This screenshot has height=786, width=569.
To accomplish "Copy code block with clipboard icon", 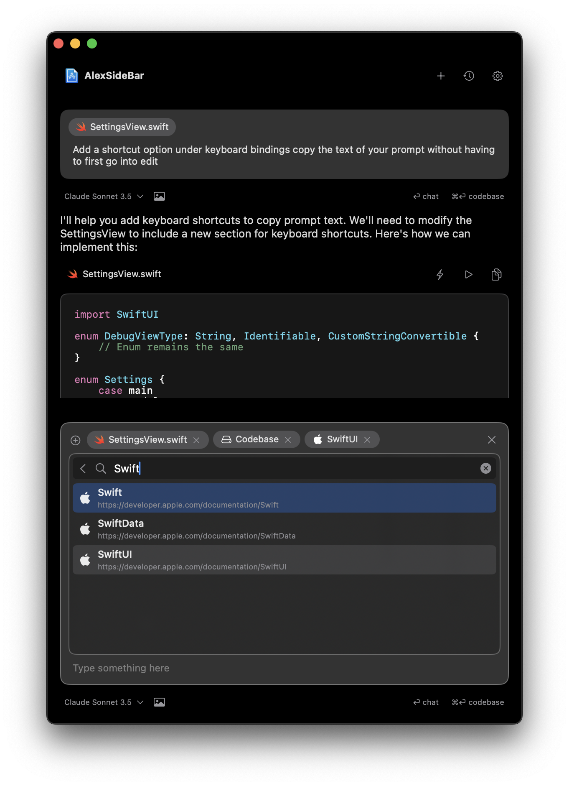I will coord(496,275).
